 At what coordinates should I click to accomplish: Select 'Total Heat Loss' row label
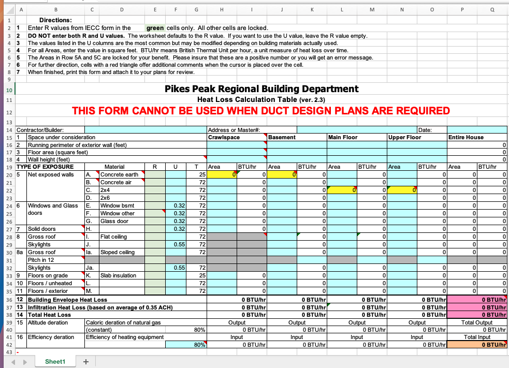click(x=49, y=315)
